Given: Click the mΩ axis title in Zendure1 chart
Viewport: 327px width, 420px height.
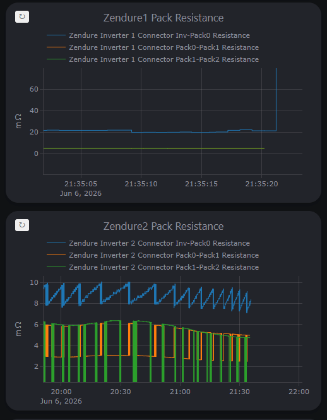Looking at the screenshot, I should click(18, 121).
